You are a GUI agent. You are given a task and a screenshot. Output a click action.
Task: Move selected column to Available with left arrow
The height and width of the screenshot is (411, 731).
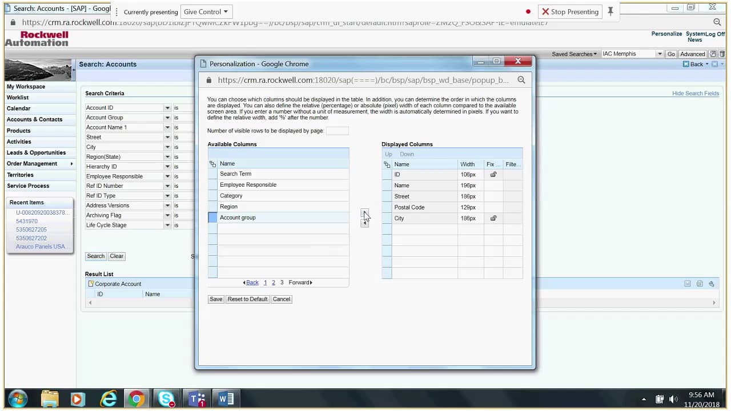(x=365, y=223)
